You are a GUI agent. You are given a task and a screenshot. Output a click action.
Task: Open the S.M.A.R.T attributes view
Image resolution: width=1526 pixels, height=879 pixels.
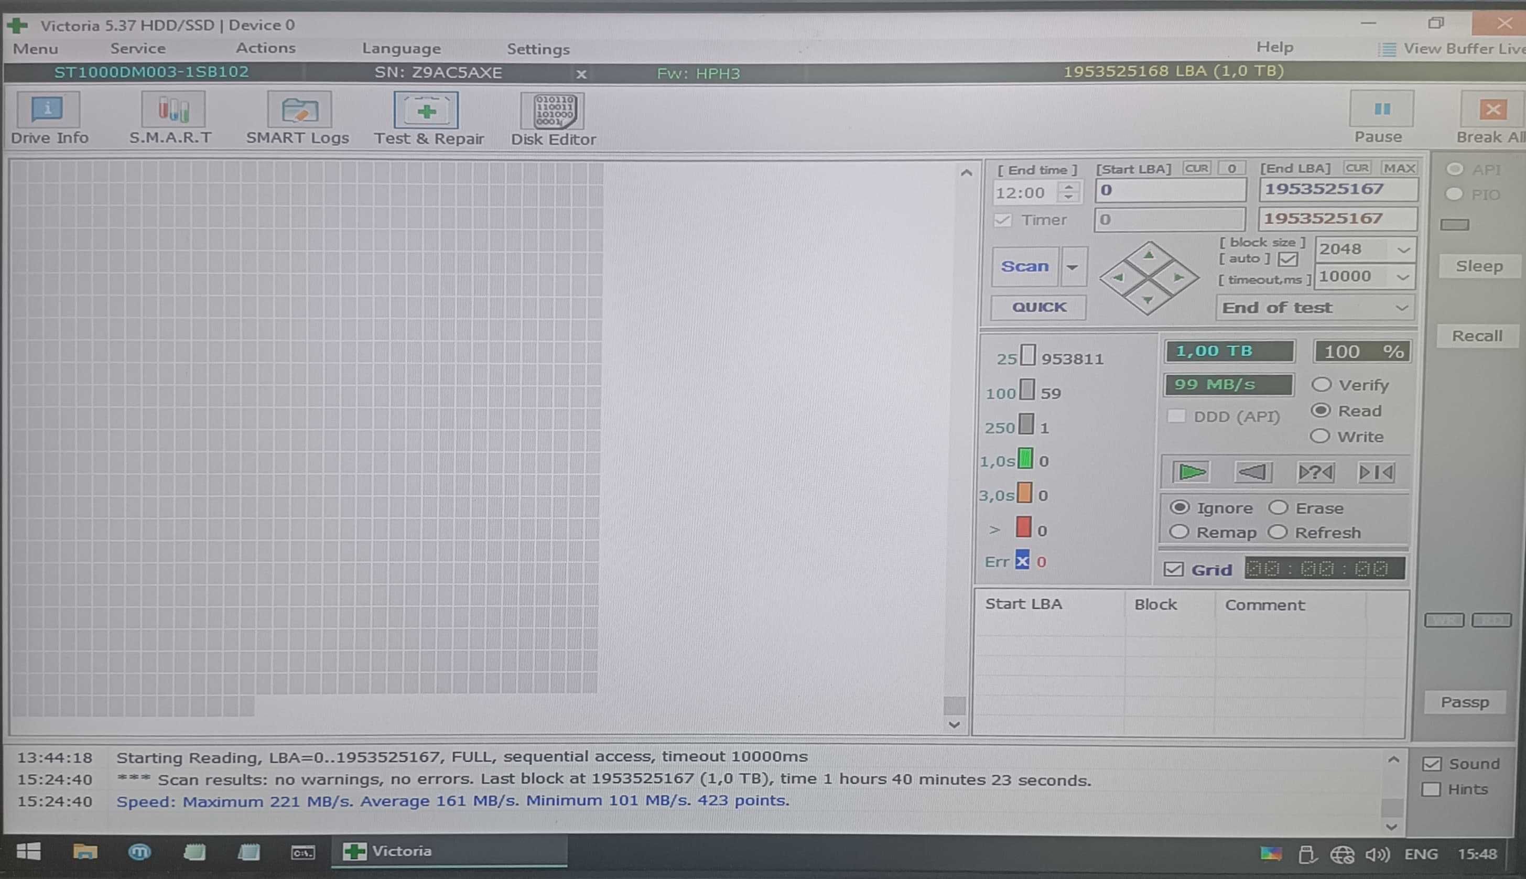click(x=172, y=110)
